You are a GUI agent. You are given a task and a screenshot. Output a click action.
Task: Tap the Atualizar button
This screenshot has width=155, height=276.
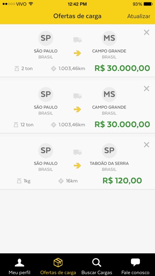[x=139, y=16]
